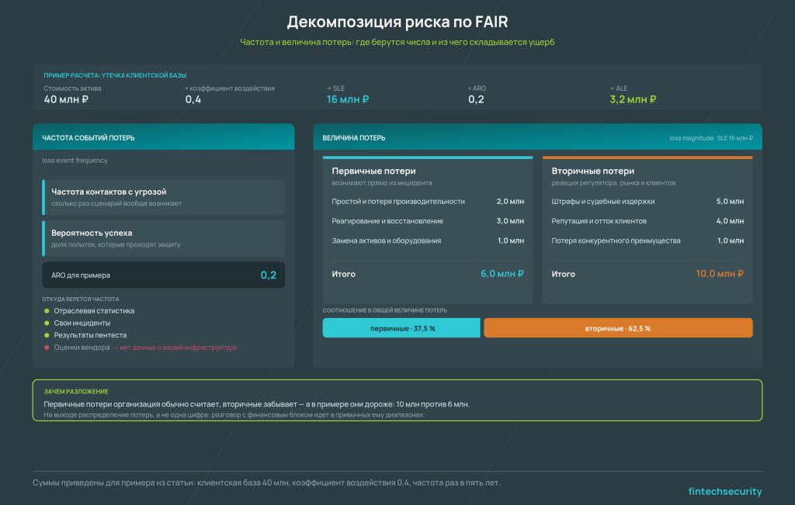Click the primary total "6,0 млн ₽"
The image size is (795, 505).
tap(502, 274)
